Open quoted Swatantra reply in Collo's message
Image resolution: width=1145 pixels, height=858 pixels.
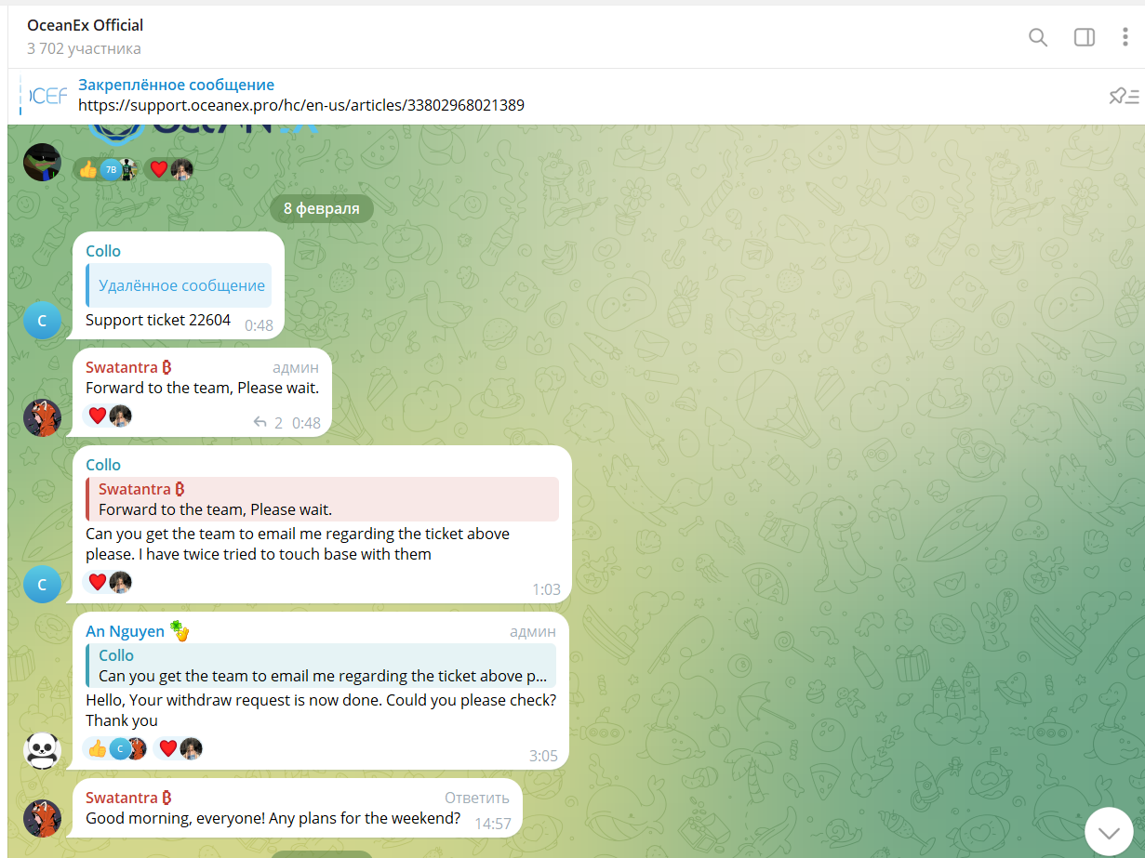click(x=322, y=499)
